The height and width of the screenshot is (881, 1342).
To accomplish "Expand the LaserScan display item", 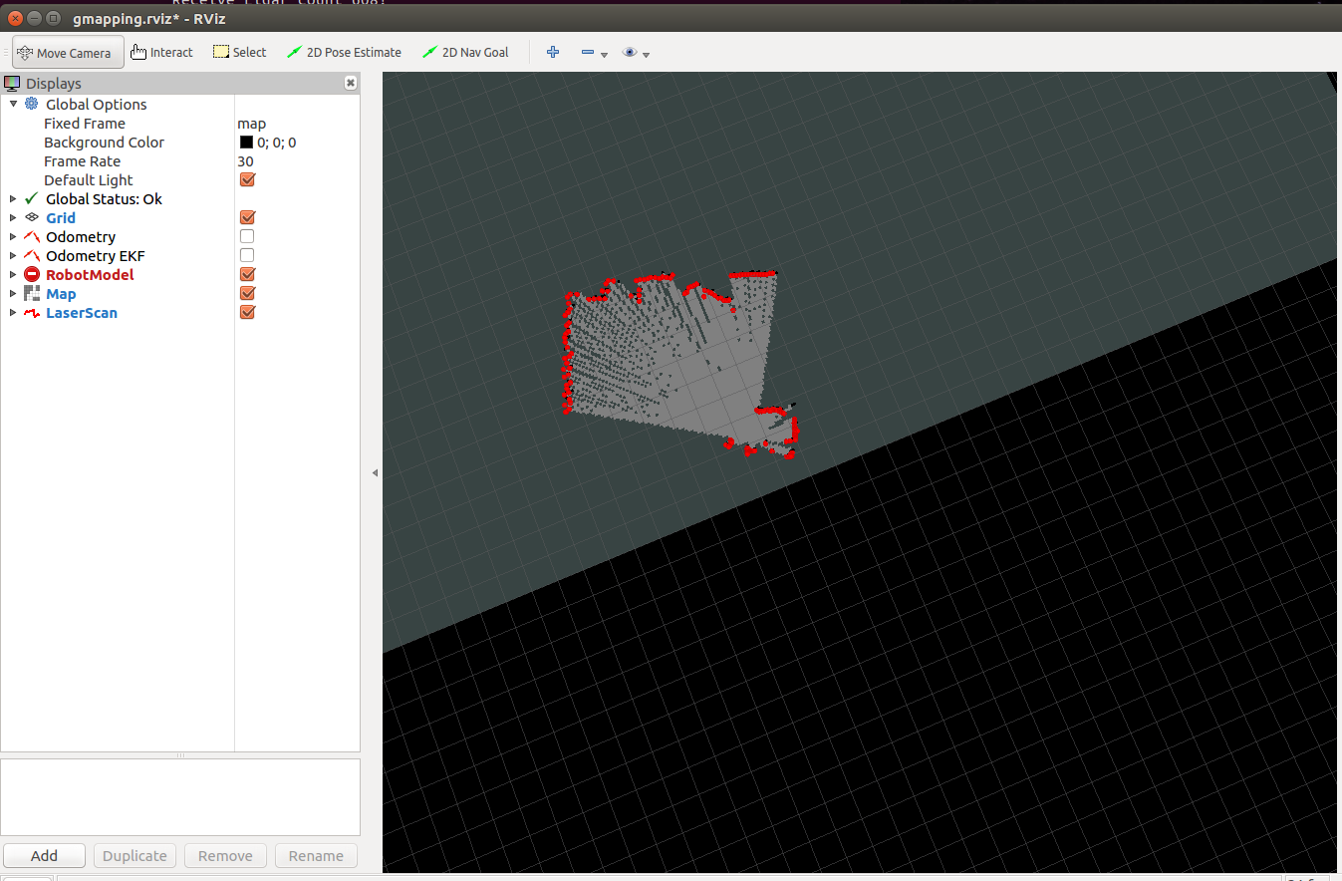I will click(x=13, y=313).
